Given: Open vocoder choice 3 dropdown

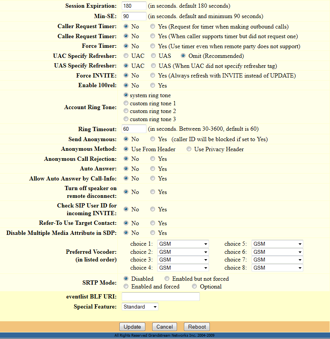Looking at the screenshot, I should (x=183, y=260).
